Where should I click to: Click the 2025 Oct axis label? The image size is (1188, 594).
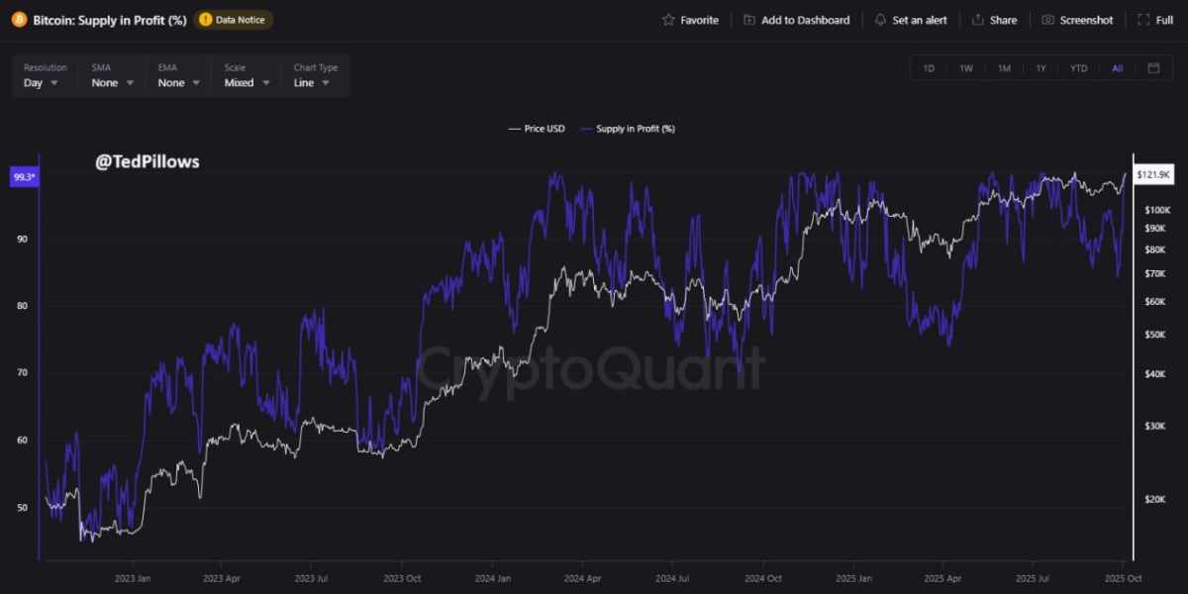tap(1124, 578)
